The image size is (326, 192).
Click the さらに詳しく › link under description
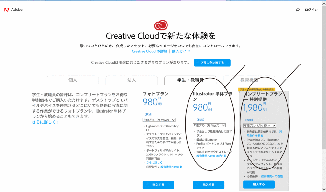click(45, 122)
